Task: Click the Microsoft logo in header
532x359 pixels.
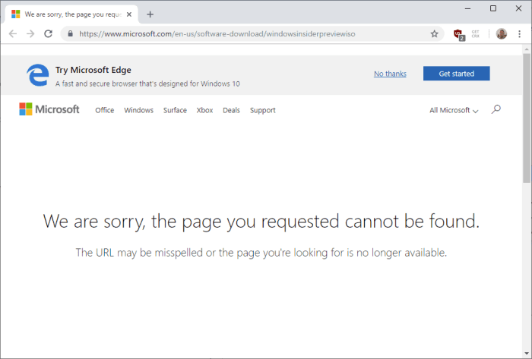Action: point(49,109)
